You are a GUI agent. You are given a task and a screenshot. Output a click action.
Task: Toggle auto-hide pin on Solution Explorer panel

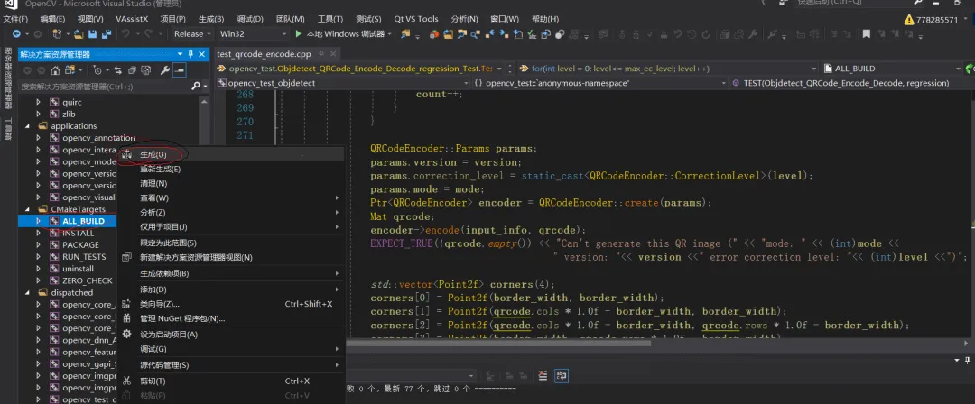tap(192, 54)
